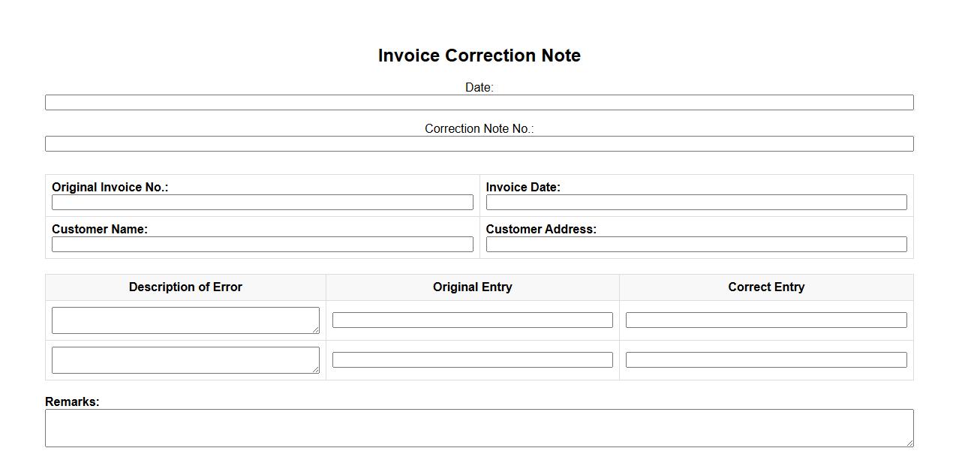The height and width of the screenshot is (451, 959).
Task: Focus first row Correct Entry input
Action: [765, 320]
